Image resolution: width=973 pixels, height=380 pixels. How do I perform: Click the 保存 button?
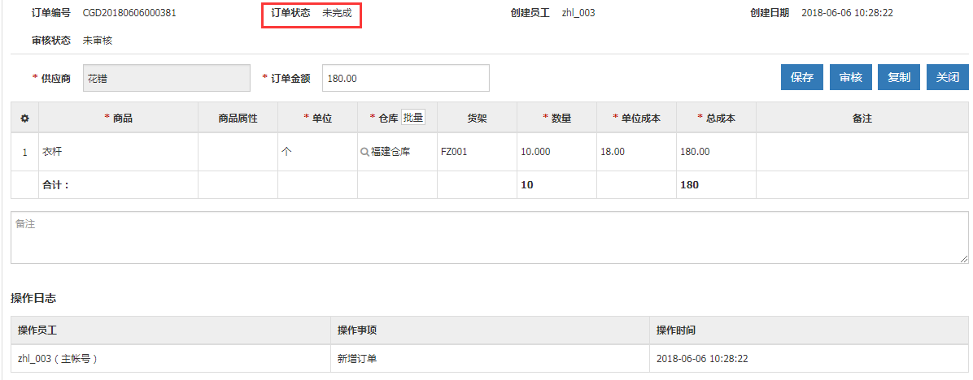pyautogui.click(x=802, y=78)
